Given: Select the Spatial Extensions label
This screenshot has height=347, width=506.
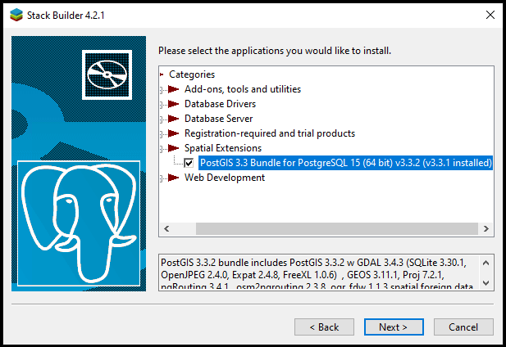Looking at the screenshot, I should [223, 148].
